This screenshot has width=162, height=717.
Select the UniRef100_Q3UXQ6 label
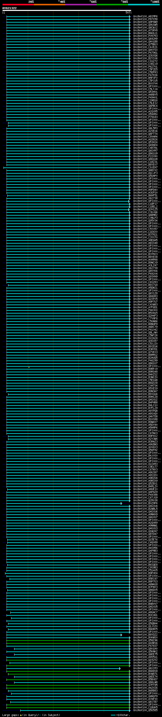(x=145, y=56)
